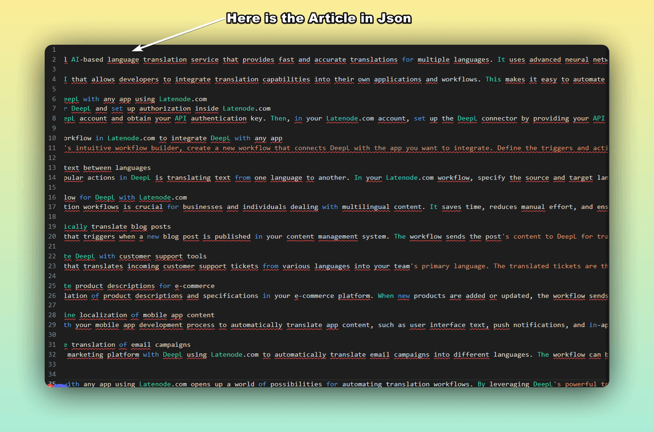Click line number 14 in the gutter
This screenshot has height=432, width=654.
tap(54, 177)
